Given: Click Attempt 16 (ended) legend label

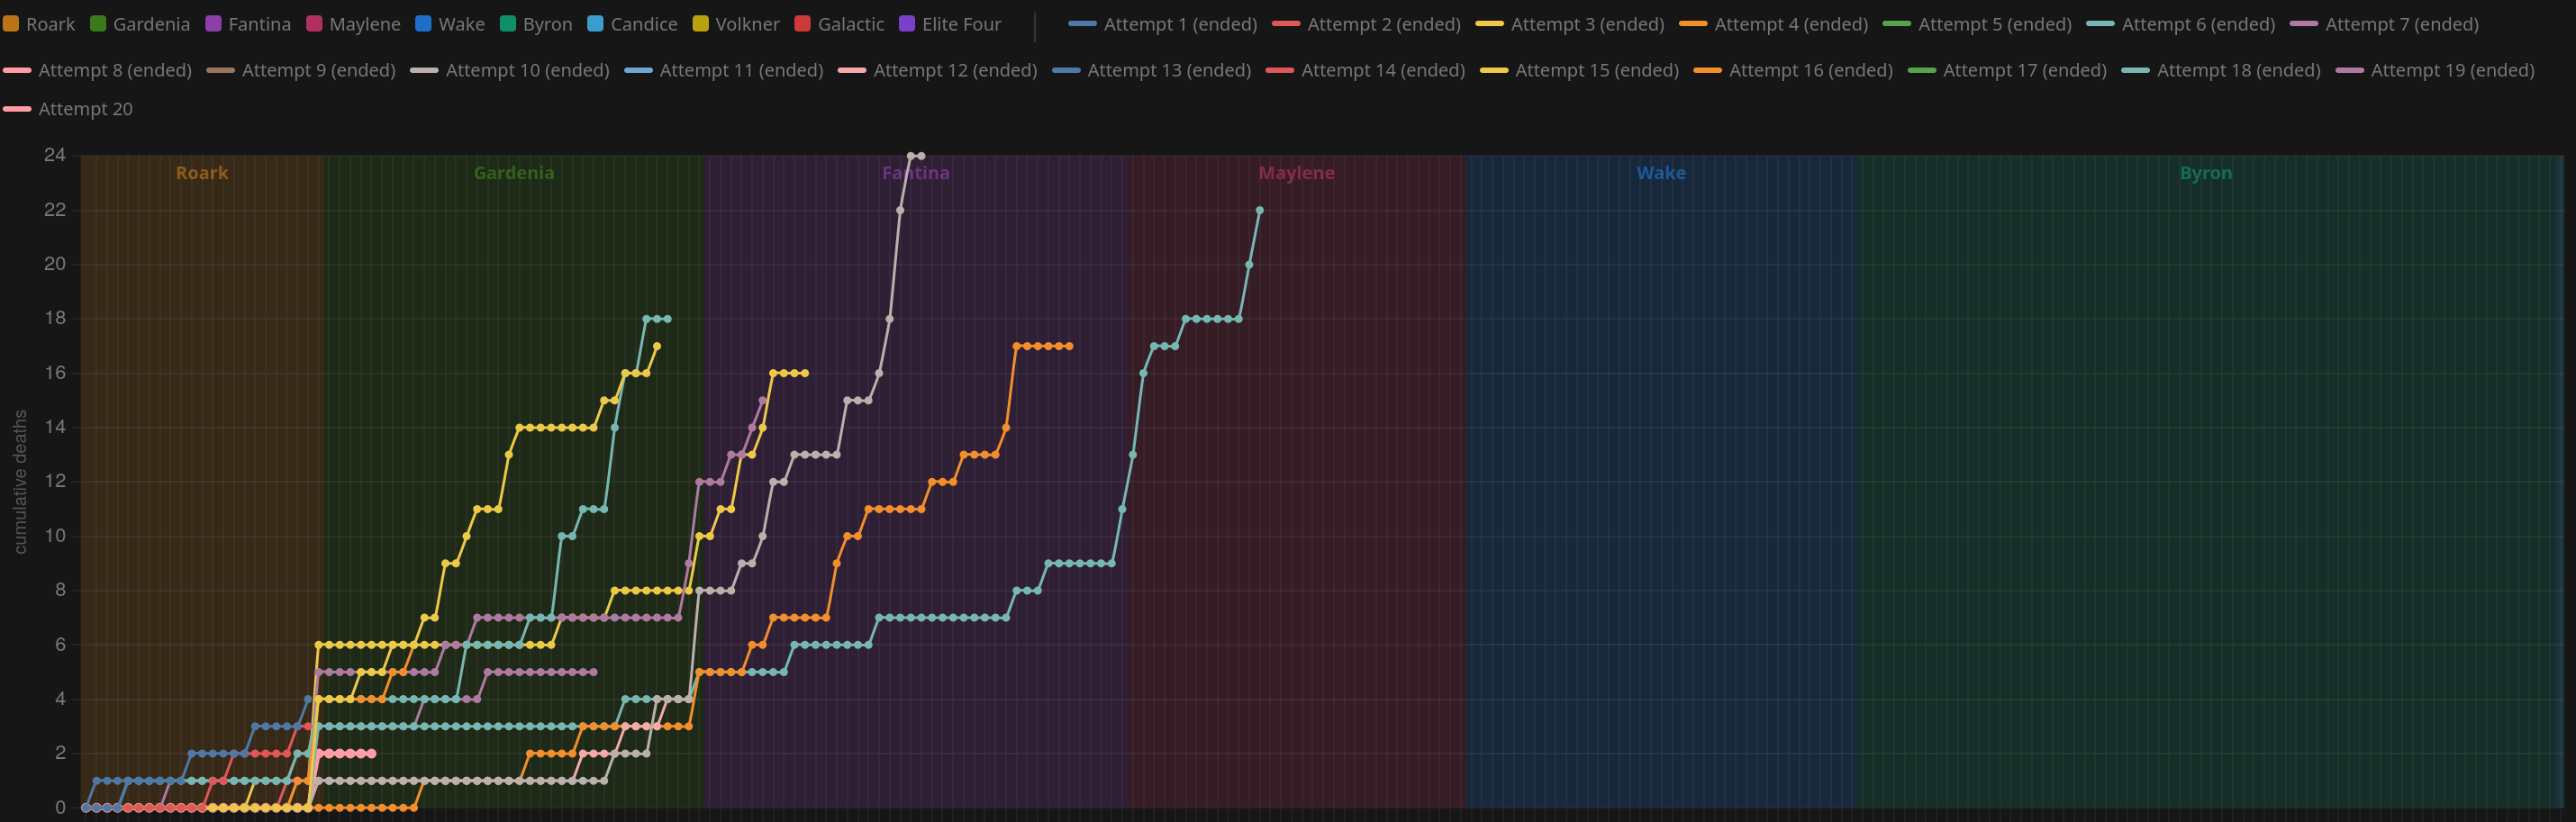Looking at the screenshot, I should click(x=1811, y=70).
